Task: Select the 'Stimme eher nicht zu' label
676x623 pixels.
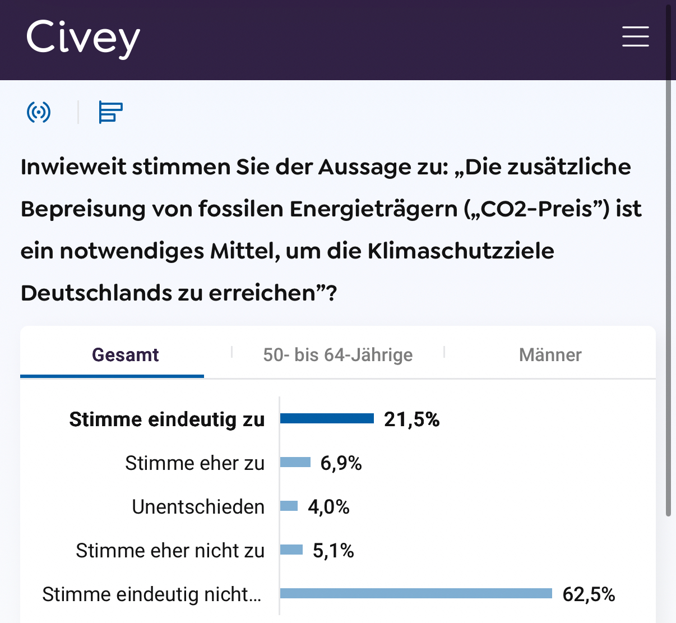Action: pyautogui.click(x=170, y=551)
